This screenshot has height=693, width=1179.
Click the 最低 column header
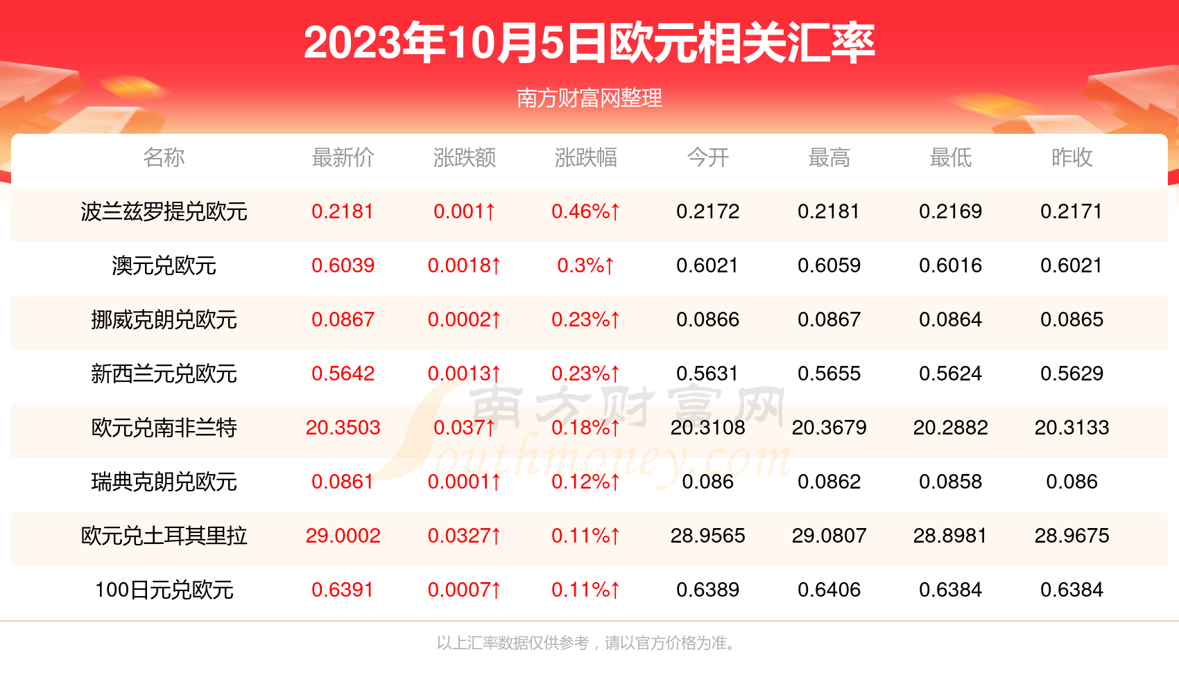point(950,158)
